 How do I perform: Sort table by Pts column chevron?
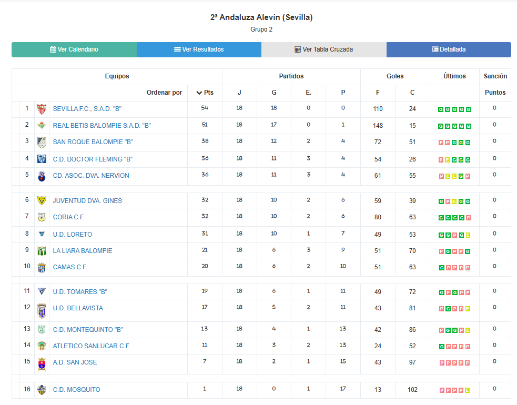199,93
